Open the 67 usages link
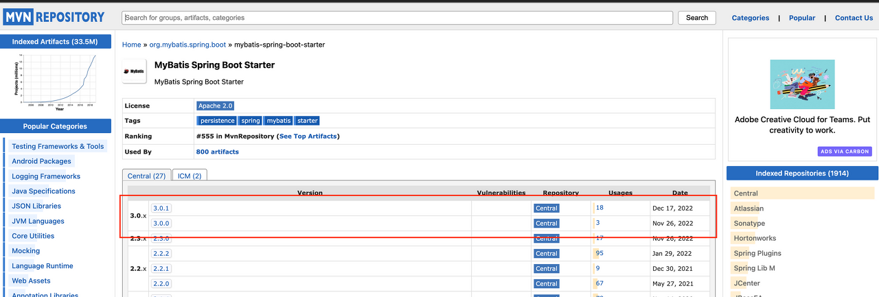This screenshot has width=879, height=297. (600, 283)
